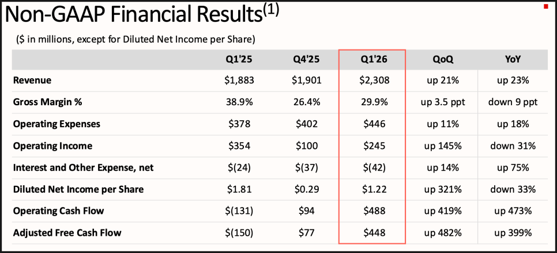Click the Revenue row label
Screen dimensions: 557x253
tap(32, 80)
